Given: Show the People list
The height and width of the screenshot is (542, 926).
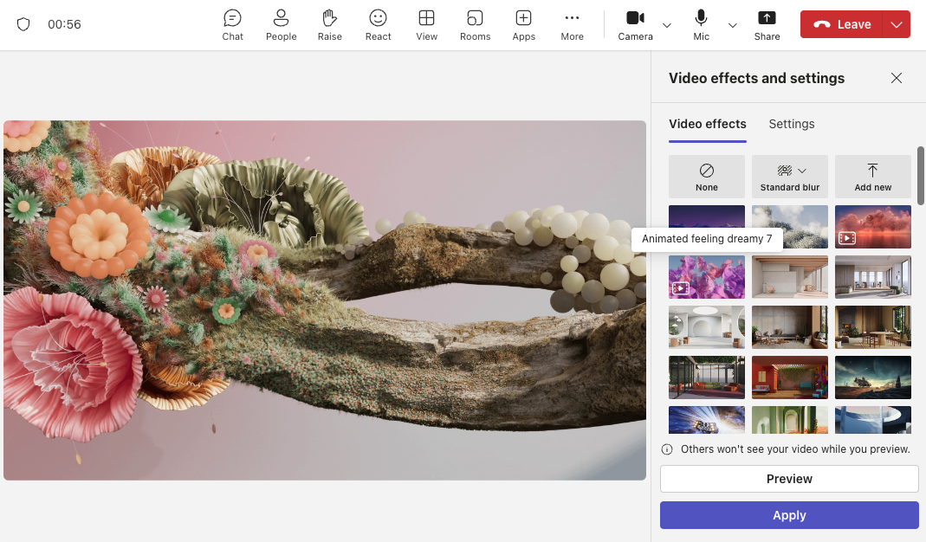Looking at the screenshot, I should [x=281, y=25].
